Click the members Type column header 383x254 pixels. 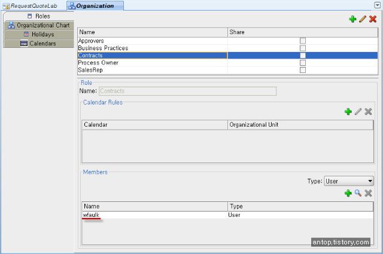[300, 206]
